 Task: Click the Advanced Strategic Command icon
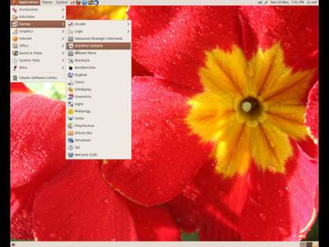[x=71, y=38]
